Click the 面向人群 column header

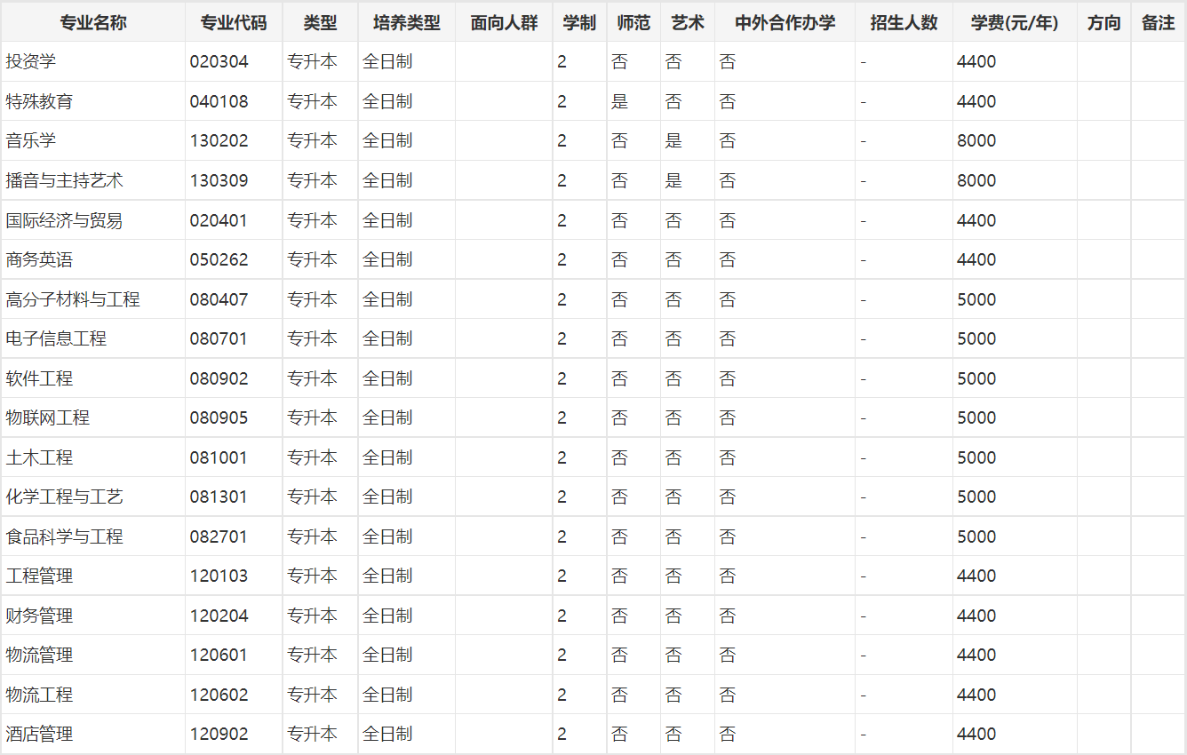(x=504, y=23)
